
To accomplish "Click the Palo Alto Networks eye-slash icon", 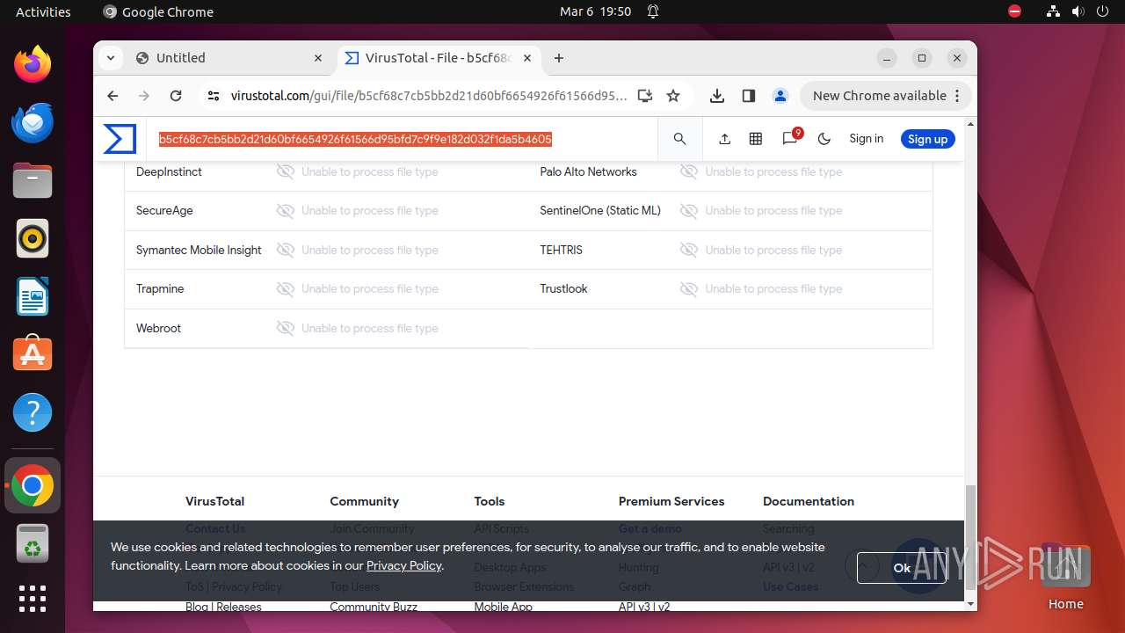I will click(689, 171).
